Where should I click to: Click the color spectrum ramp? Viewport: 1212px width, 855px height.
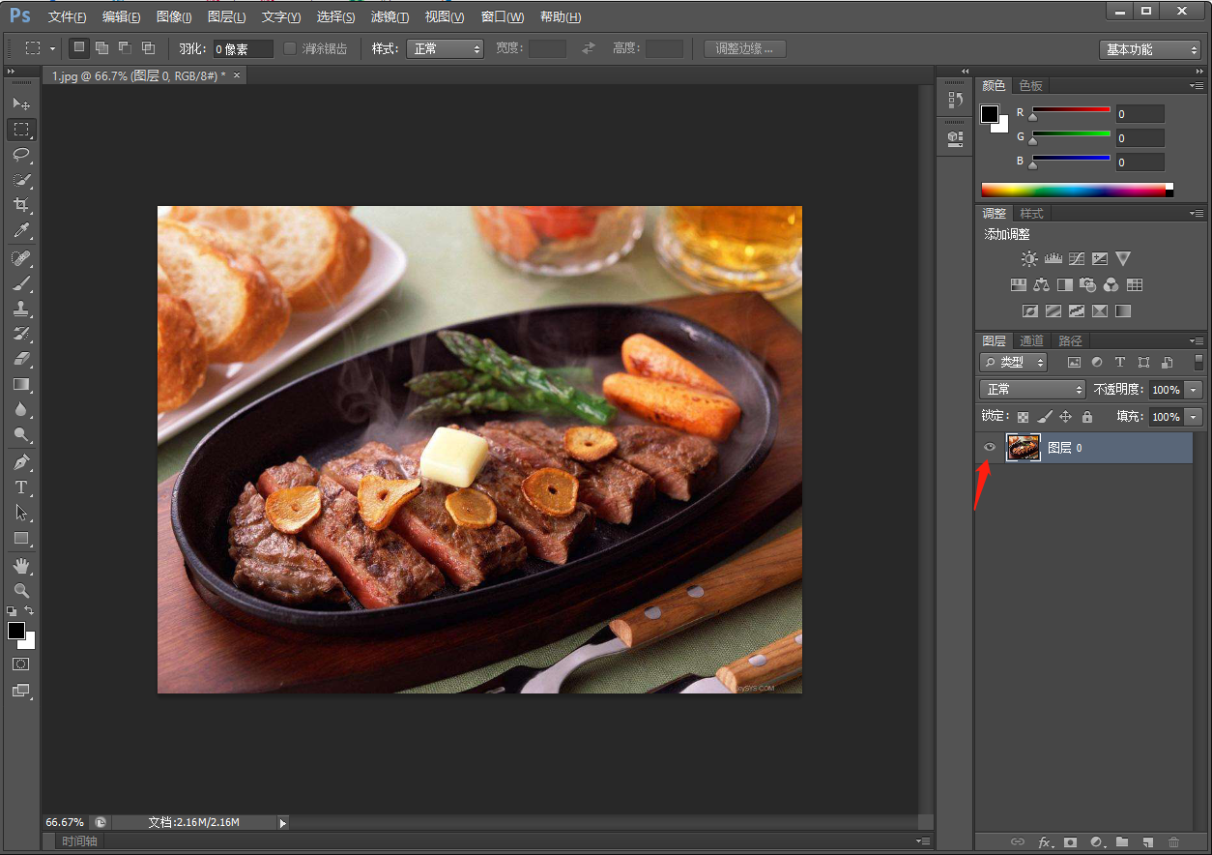[1077, 190]
